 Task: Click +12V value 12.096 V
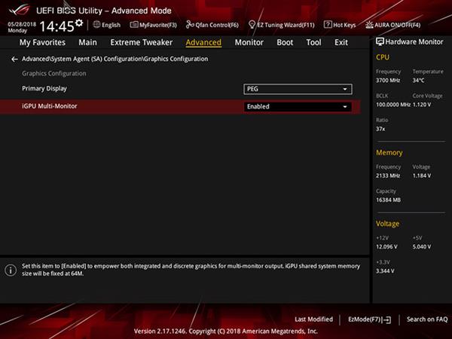tap(386, 247)
